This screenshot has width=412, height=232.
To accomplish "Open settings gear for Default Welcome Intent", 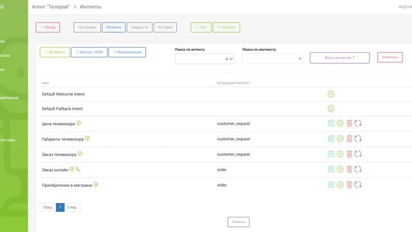I will click(x=331, y=94).
